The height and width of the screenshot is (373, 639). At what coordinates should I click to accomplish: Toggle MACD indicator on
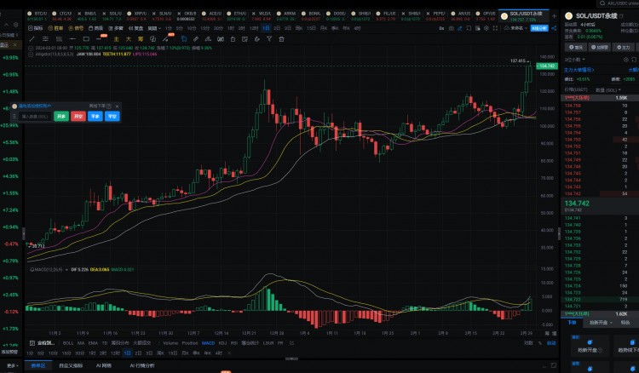coord(208,343)
